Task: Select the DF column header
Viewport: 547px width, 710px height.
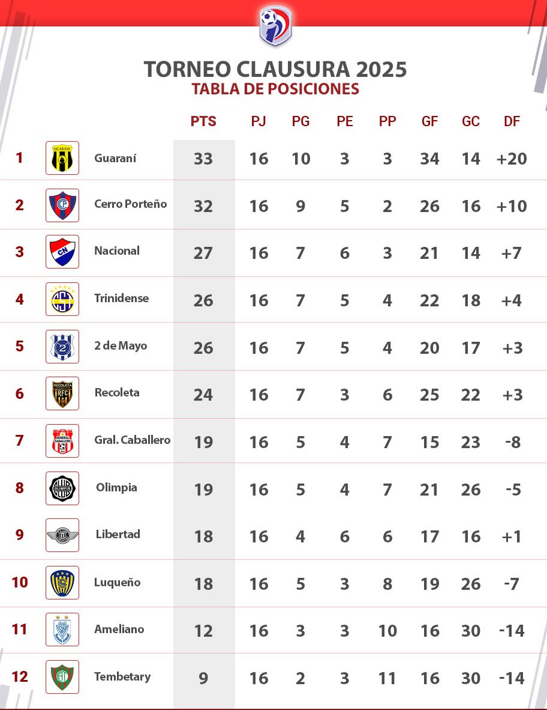Action: coord(512,121)
